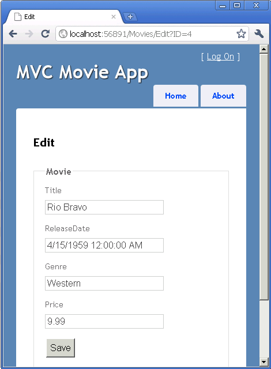Click the address bar URL
This screenshot has width=271, height=369.
(131, 34)
